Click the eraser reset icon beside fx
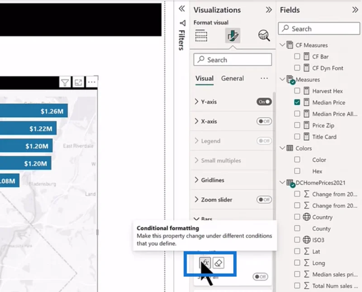362x292 pixels. point(219,263)
